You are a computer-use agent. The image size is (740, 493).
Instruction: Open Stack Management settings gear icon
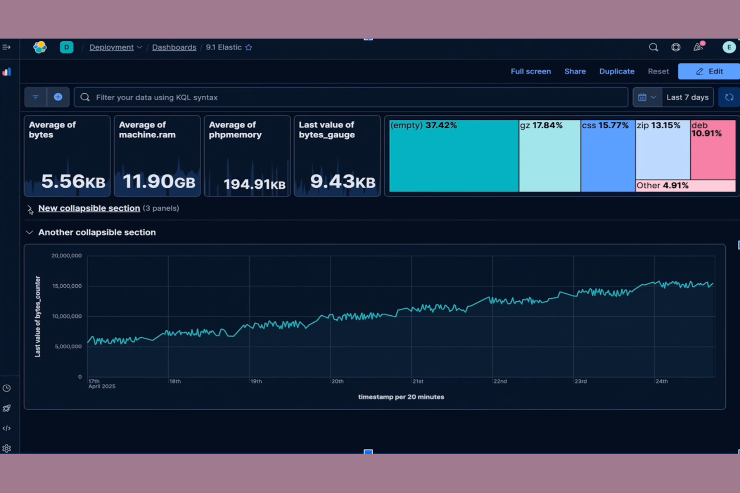click(6, 448)
